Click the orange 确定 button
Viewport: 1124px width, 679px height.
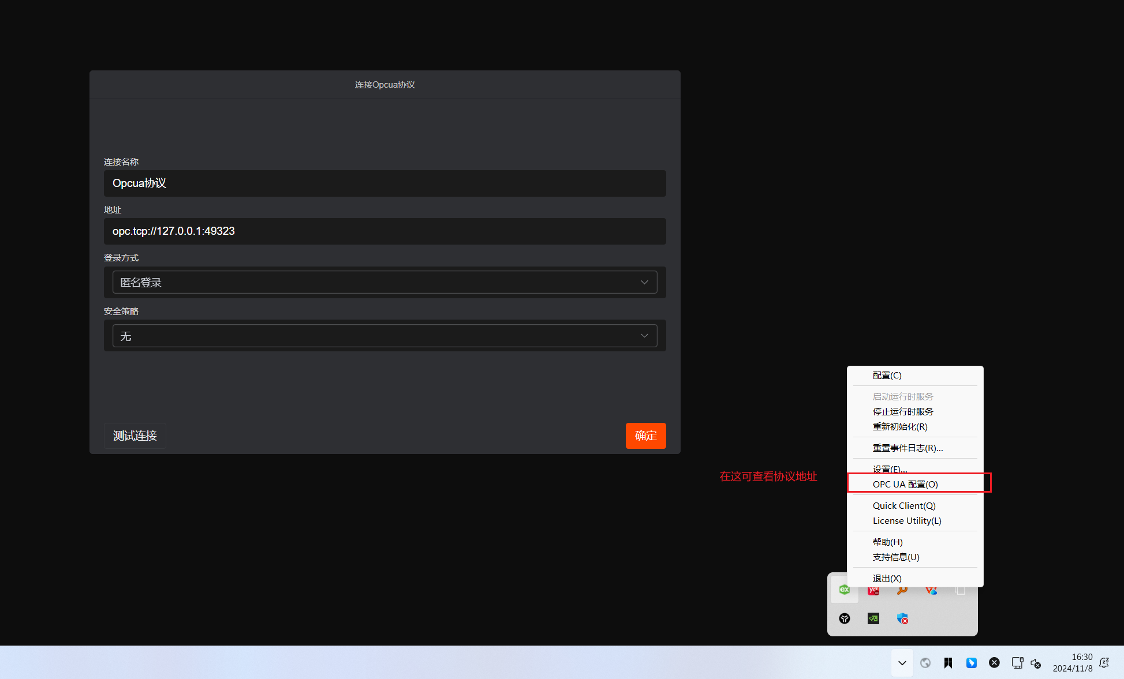(x=645, y=436)
